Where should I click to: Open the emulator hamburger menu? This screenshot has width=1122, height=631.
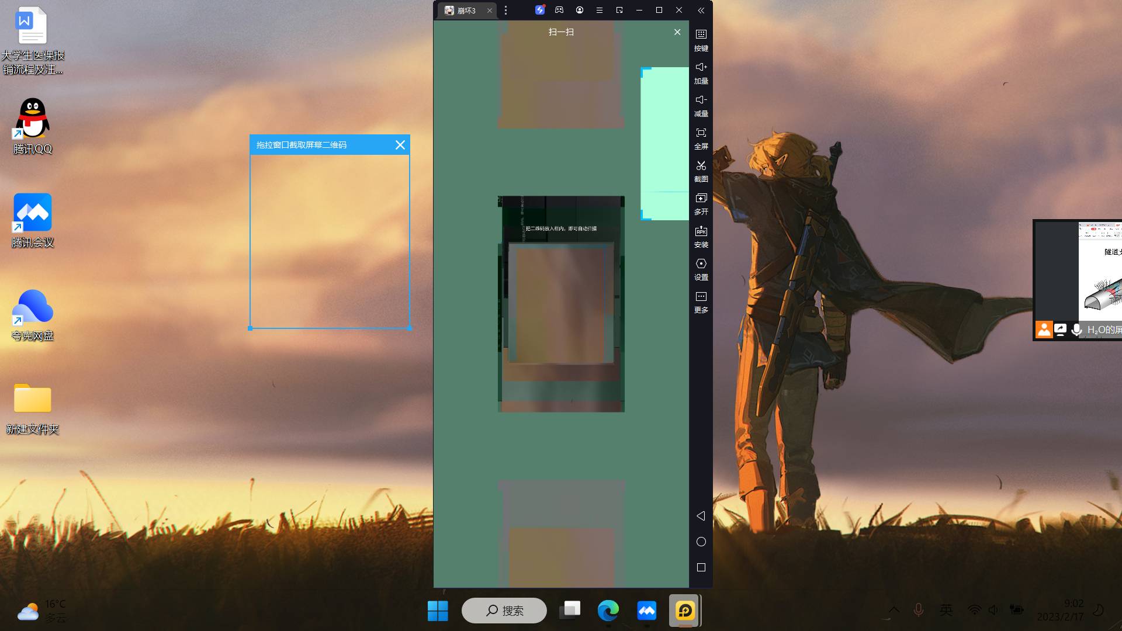[599, 11]
